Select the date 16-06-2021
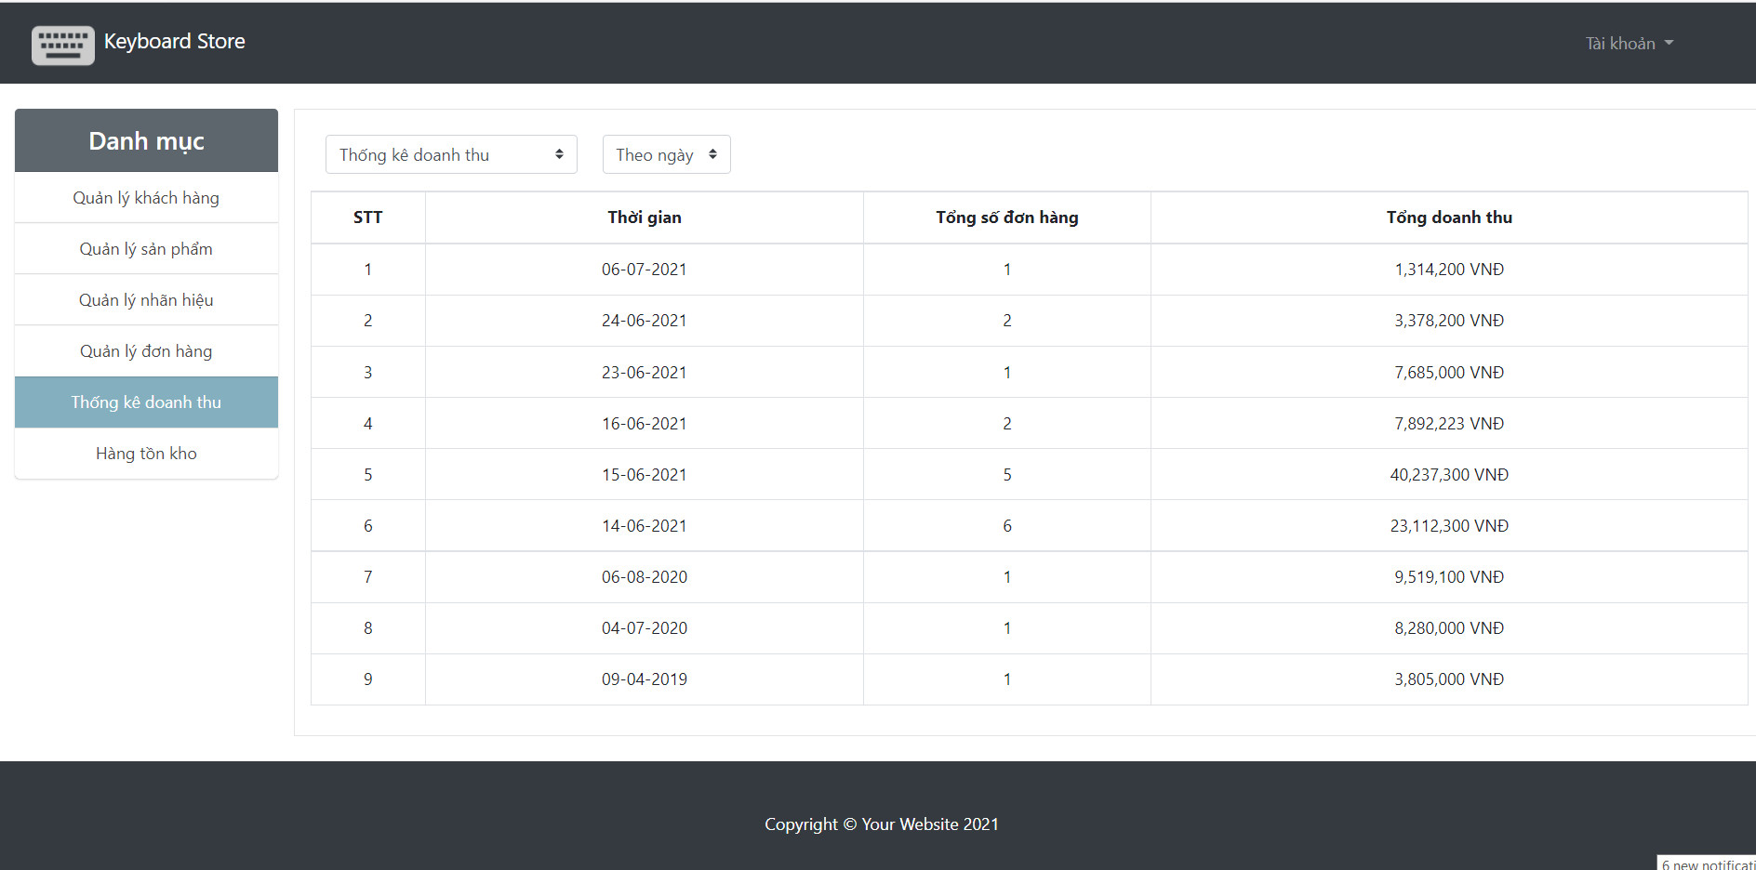 click(x=645, y=424)
